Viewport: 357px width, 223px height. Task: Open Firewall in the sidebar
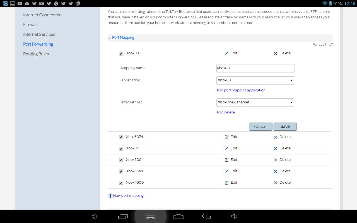[x=30, y=25]
